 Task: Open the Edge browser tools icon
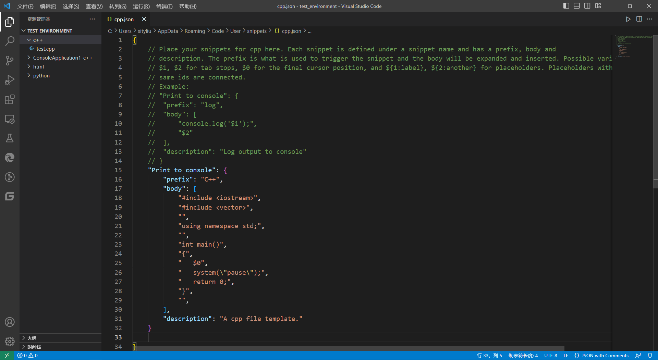[x=10, y=158]
